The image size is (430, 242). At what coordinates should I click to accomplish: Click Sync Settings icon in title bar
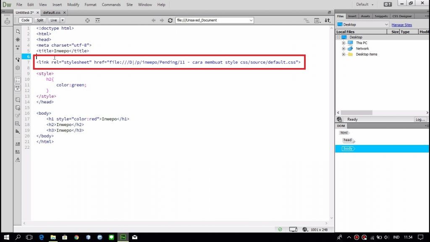tap(388, 4)
